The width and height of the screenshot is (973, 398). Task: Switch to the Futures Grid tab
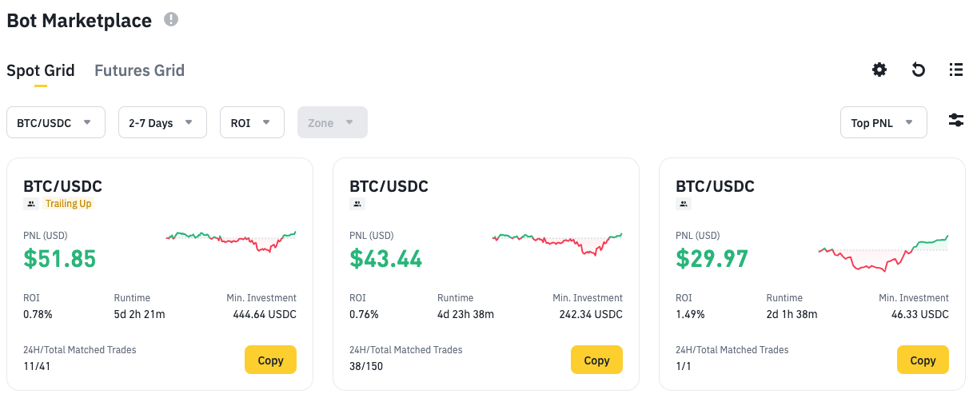(139, 70)
